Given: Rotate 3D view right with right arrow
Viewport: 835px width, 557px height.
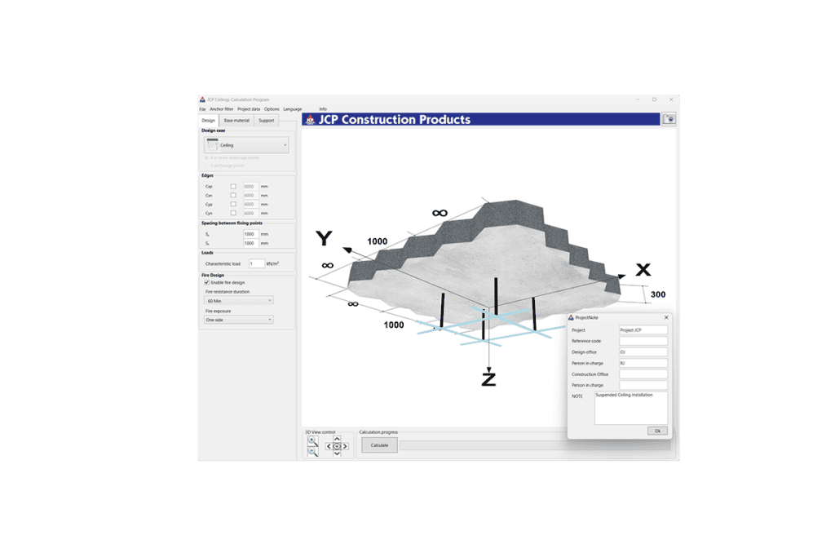Looking at the screenshot, I should pyautogui.click(x=345, y=446).
